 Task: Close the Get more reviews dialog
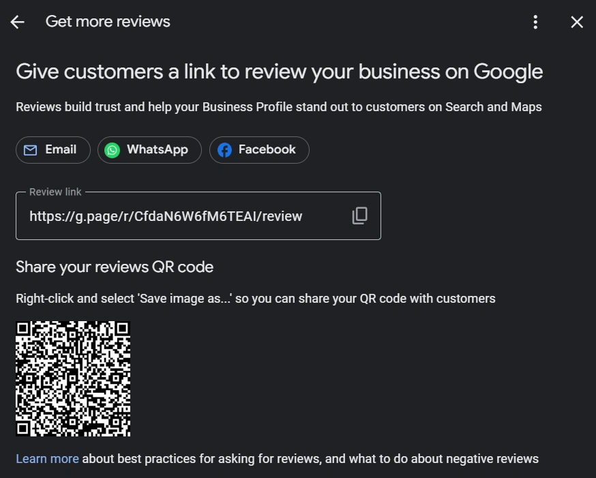577,22
